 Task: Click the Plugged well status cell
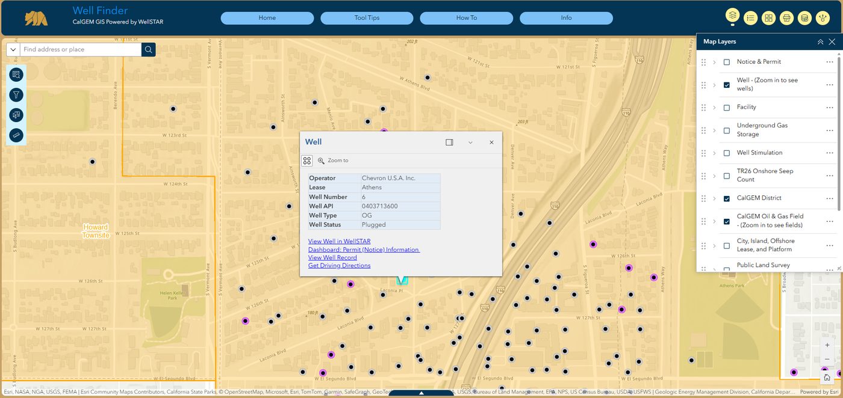coord(400,225)
